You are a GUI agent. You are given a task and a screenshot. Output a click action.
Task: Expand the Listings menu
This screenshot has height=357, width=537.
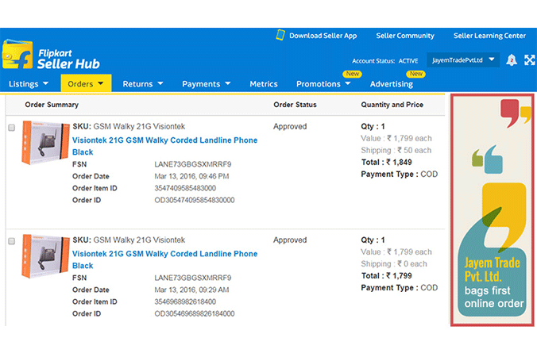[29, 84]
